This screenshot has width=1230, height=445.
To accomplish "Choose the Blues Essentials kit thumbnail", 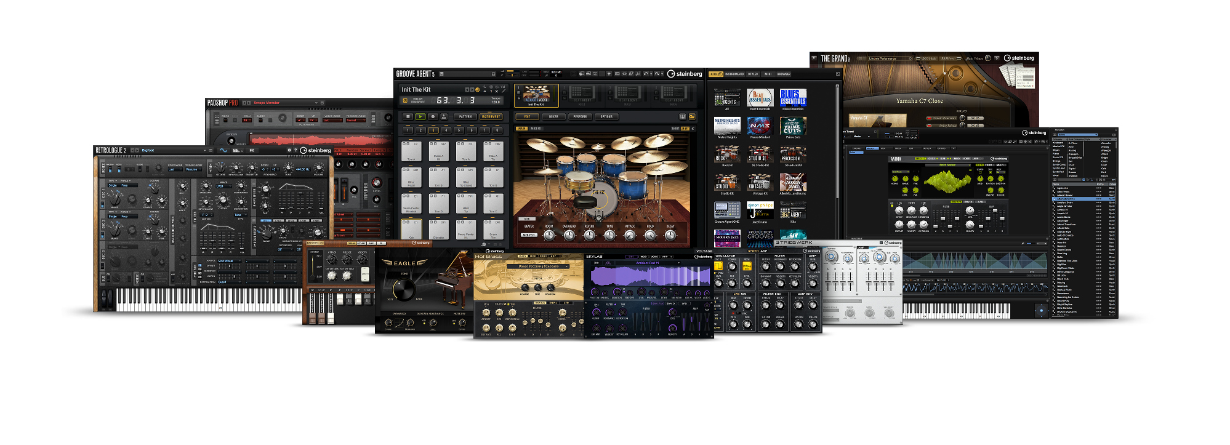I will click(793, 97).
